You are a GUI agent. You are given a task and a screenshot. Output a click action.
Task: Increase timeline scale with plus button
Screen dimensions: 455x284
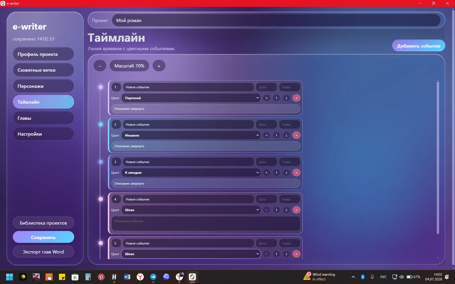159,66
